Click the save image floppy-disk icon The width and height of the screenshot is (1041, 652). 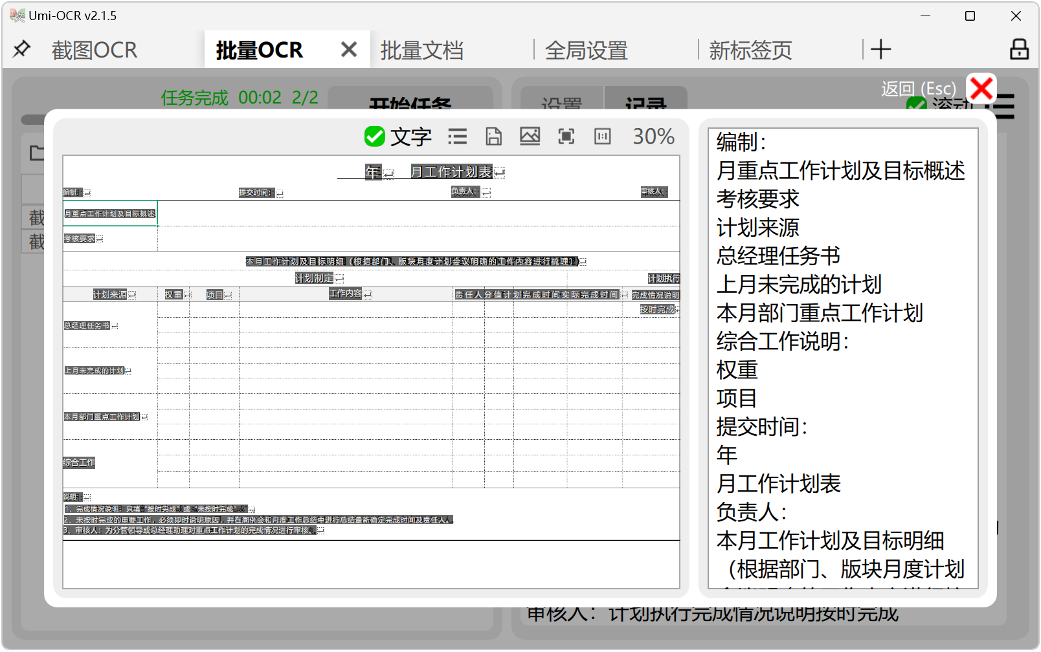[494, 136]
